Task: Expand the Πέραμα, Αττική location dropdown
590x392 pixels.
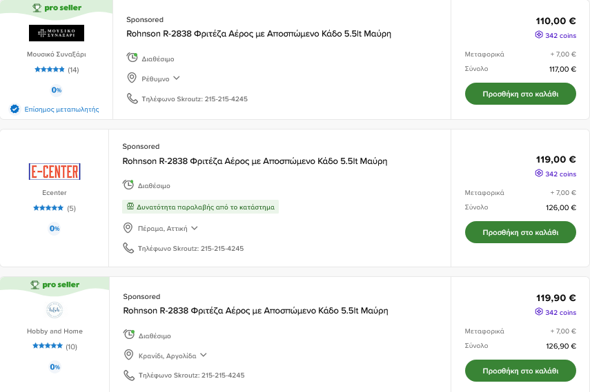Action: (195, 228)
